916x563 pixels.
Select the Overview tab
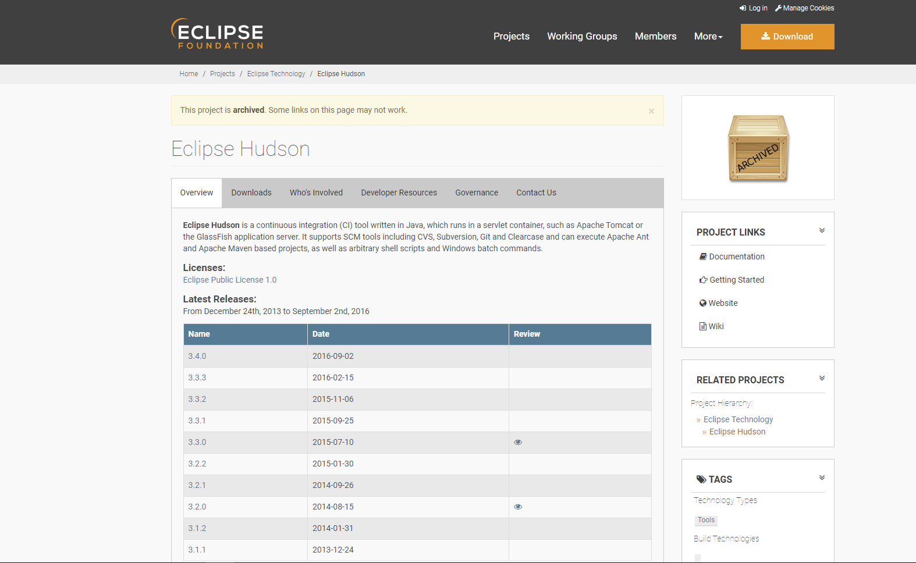197,193
